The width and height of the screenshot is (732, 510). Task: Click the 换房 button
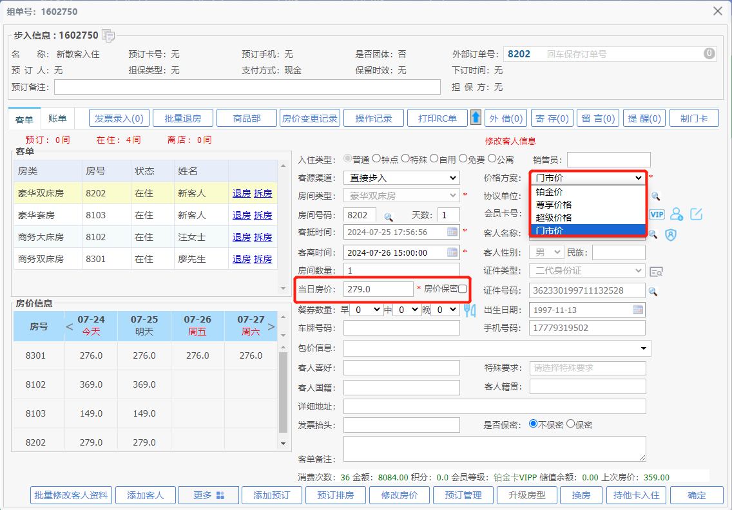click(x=581, y=495)
